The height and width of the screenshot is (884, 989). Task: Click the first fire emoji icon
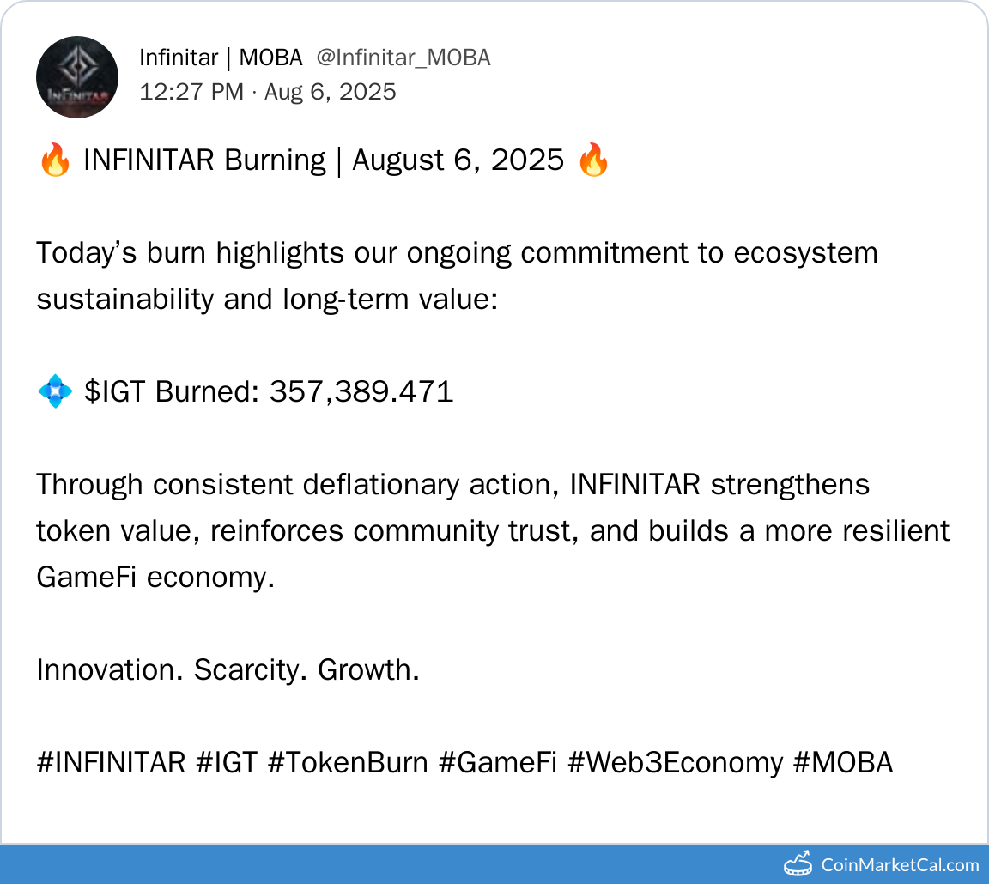click(55, 161)
